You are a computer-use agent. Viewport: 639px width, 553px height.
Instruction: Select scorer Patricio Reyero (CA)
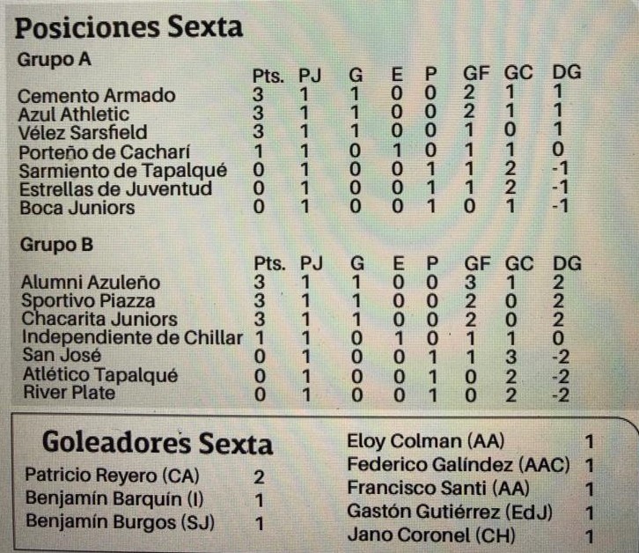tap(112, 476)
